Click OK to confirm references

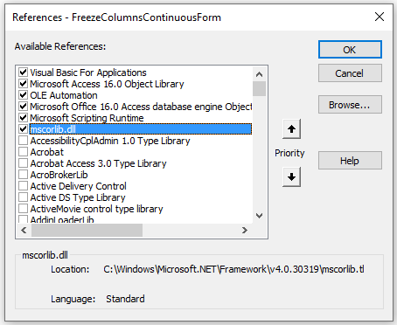[x=350, y=50]
